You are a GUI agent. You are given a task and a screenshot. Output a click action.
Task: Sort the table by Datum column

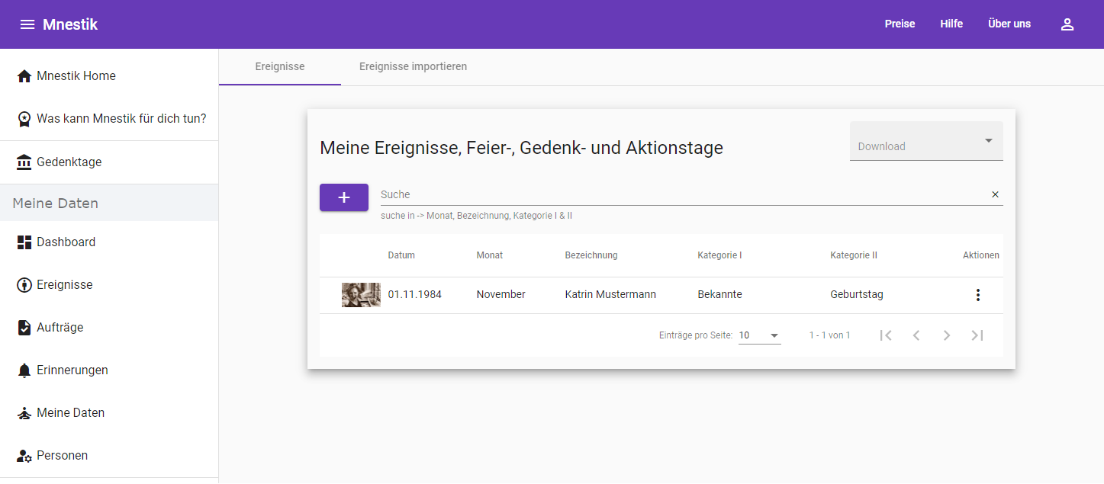tap(401, 255)
